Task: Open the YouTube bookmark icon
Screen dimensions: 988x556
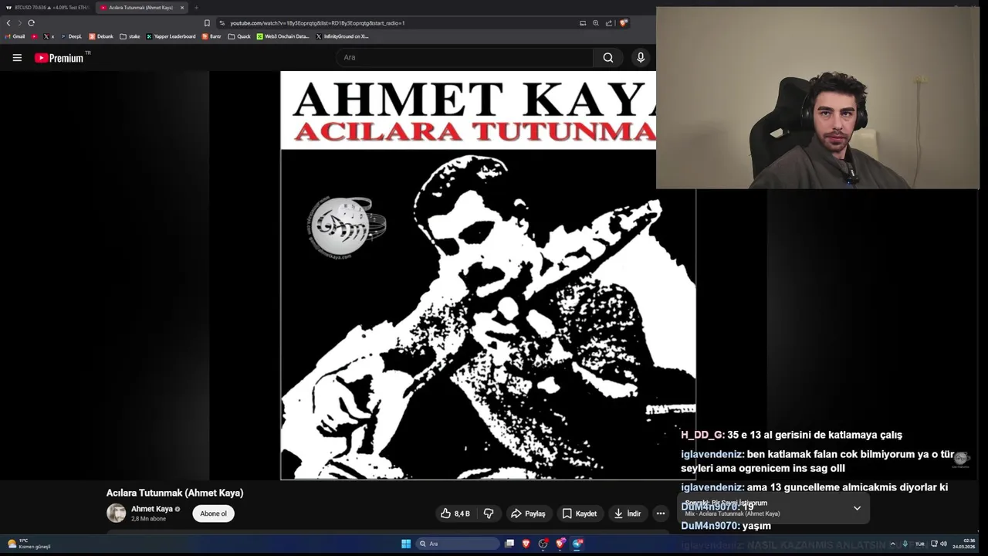Action: [34, 36]
